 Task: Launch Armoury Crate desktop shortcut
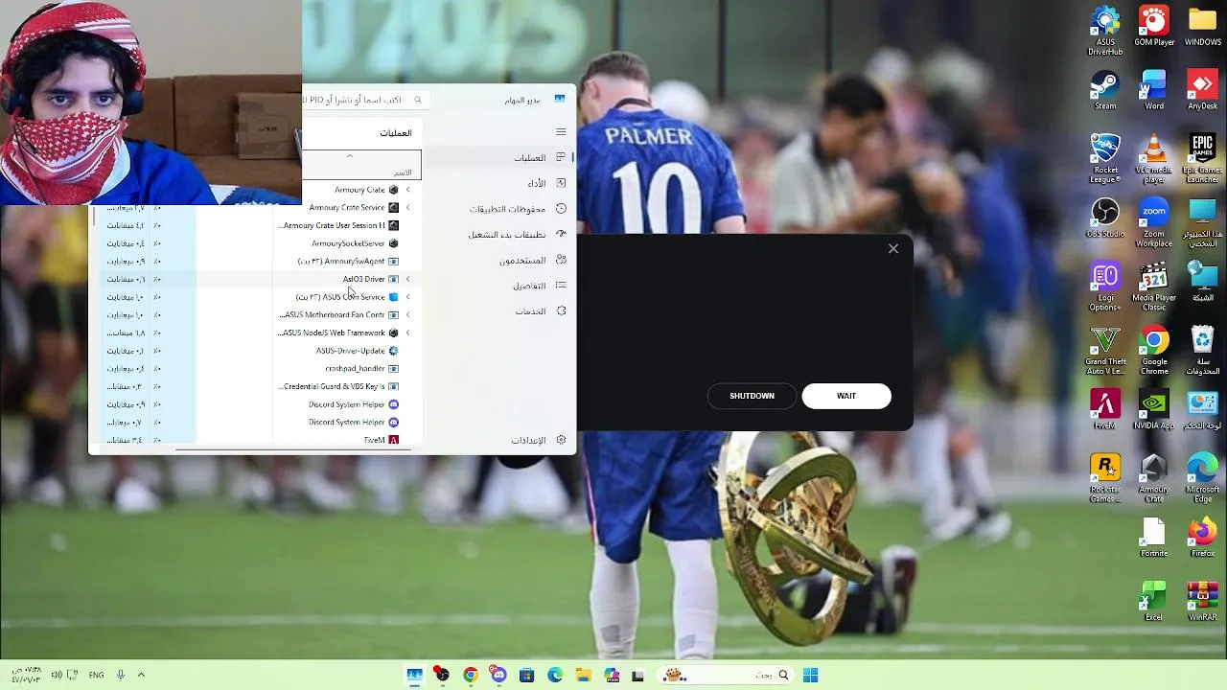coord(1154,479)
